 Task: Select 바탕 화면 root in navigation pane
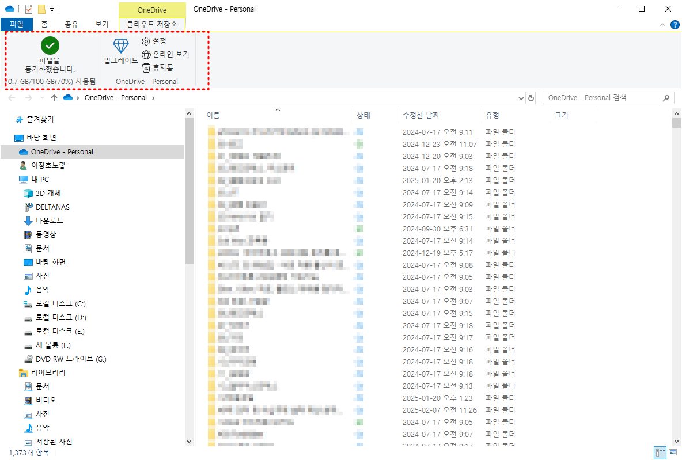click(x=41, y=138)
